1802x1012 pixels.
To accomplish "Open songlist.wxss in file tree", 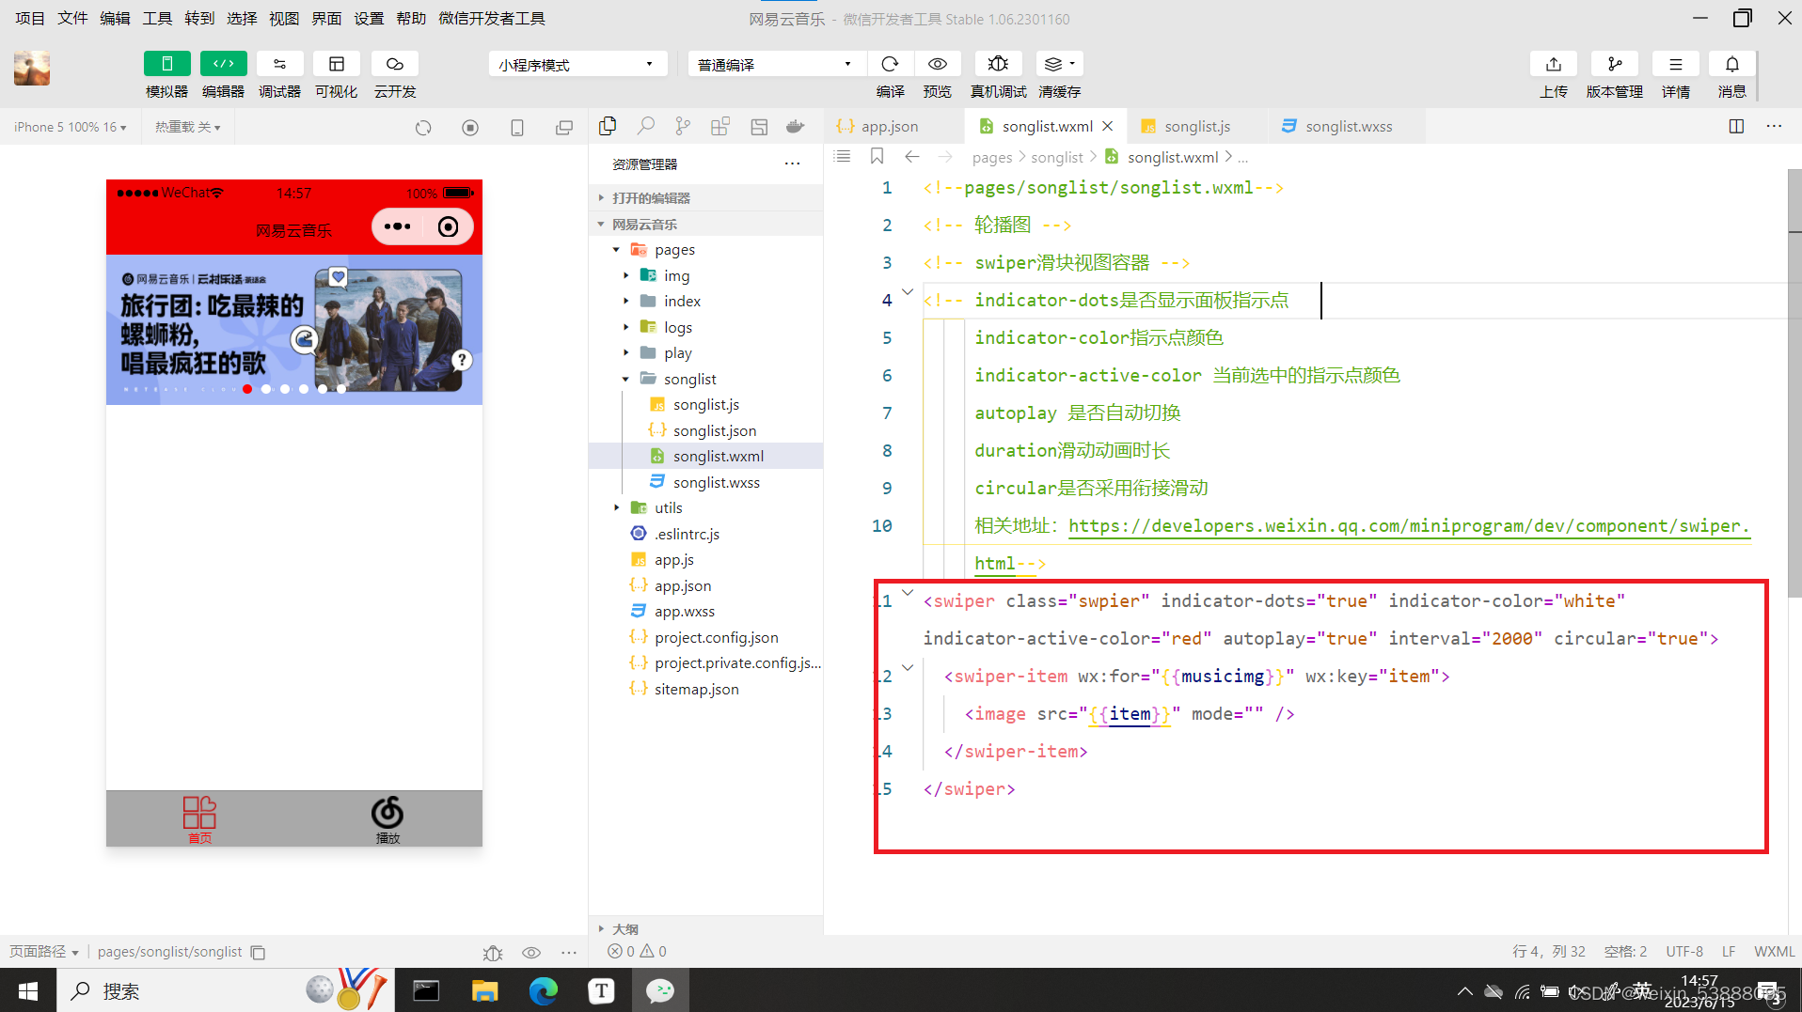I will click(705, 482).
